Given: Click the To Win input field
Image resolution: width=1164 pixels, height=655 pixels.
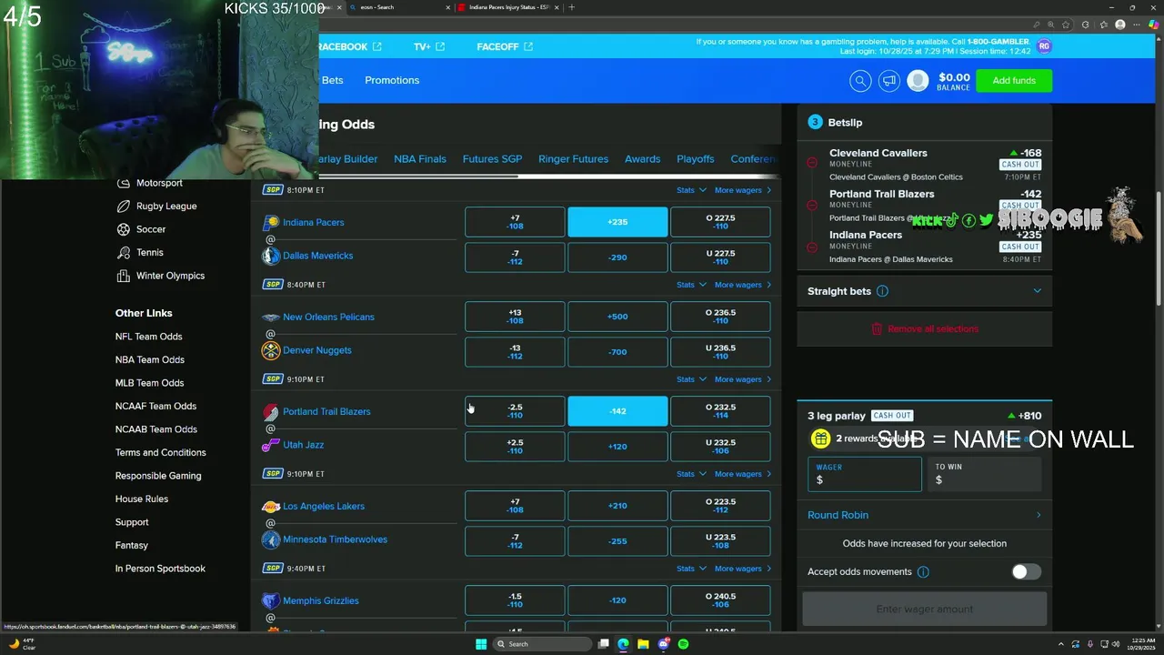Looking at the screenshot, I should 984,475.
